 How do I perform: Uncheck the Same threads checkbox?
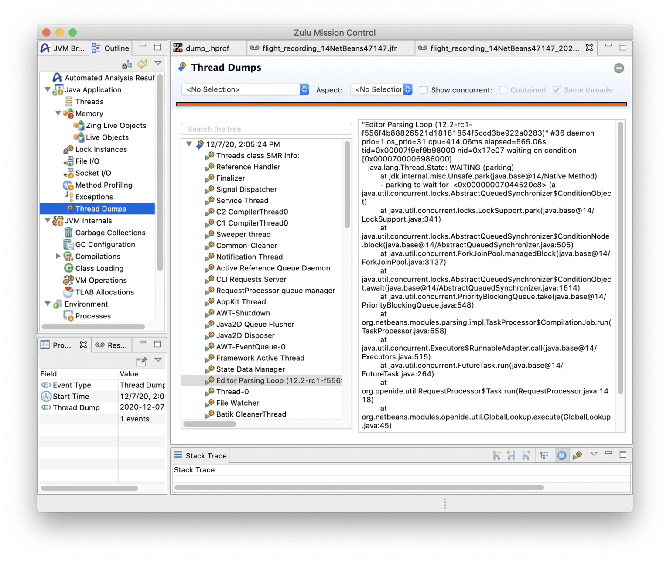557,90
